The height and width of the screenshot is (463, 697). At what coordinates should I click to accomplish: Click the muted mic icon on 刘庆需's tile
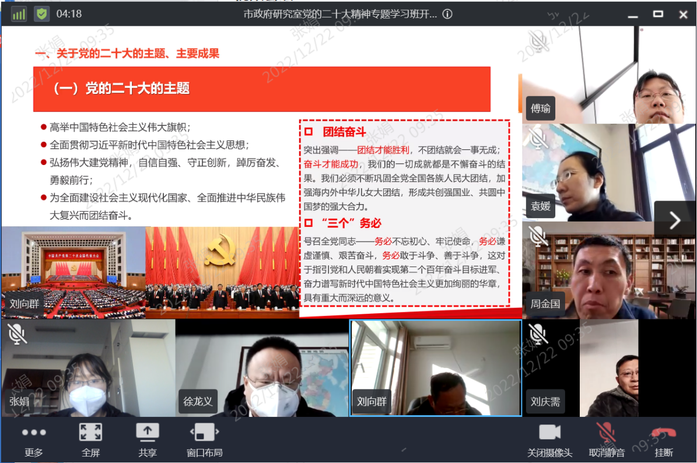[x=537, y=334]
